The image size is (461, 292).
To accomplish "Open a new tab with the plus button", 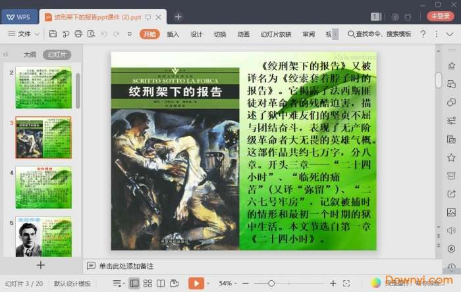I will pos(178,16).
